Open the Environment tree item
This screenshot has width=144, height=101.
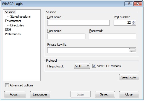pos(13,21)
